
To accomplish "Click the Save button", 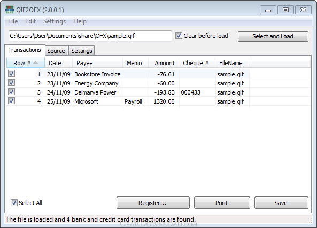I will coord(281,202).
